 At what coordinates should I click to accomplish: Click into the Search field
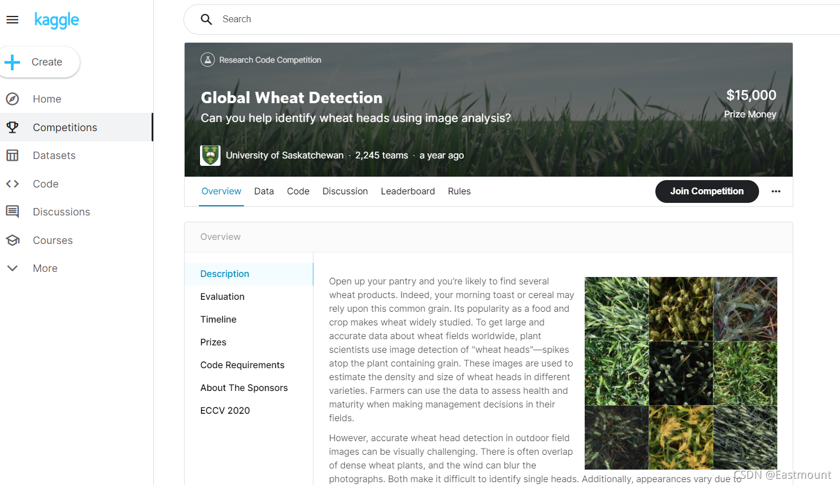(513, 19)
